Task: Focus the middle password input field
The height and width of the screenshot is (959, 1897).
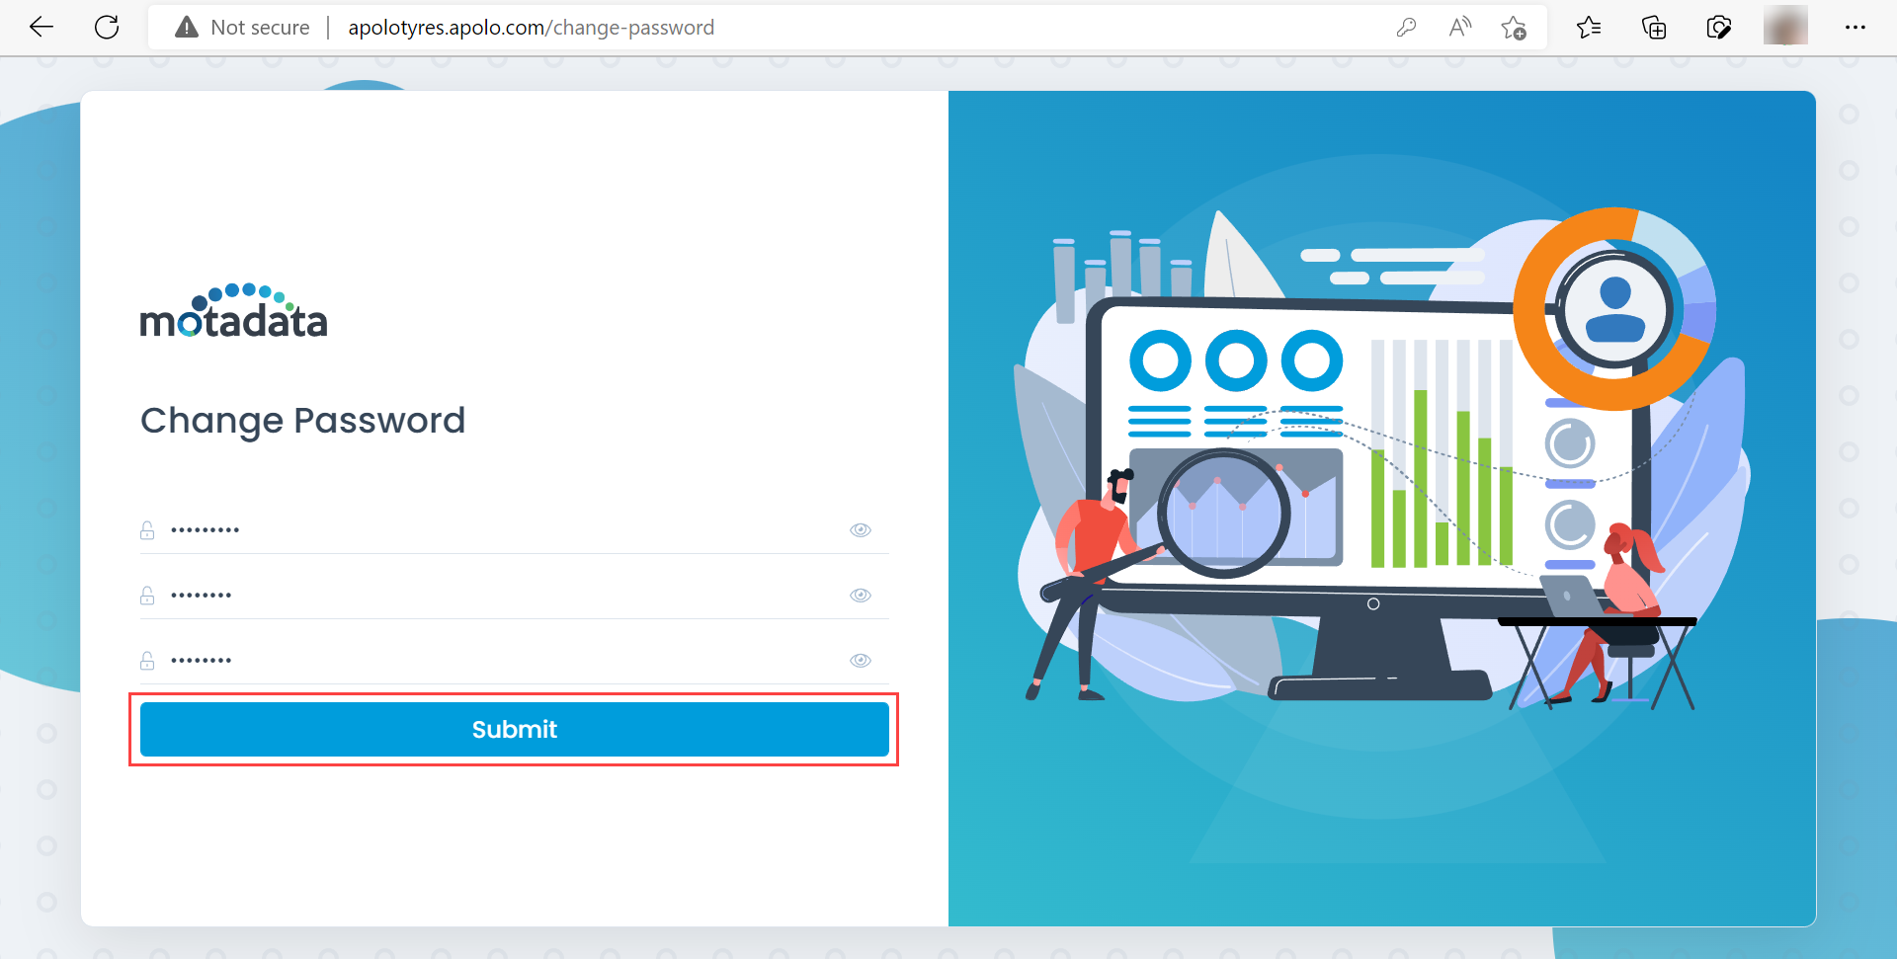Action: click(x=494, y=596)
